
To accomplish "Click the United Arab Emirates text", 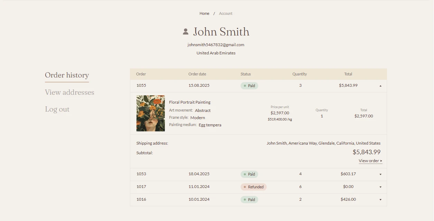I will (216, 53).
